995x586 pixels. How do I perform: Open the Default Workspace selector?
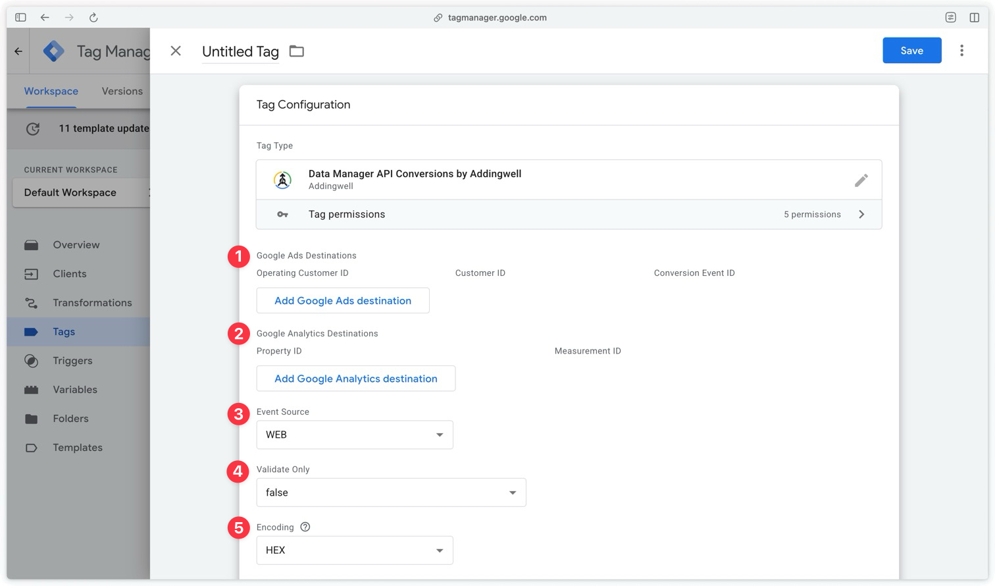tap(82, 192)
